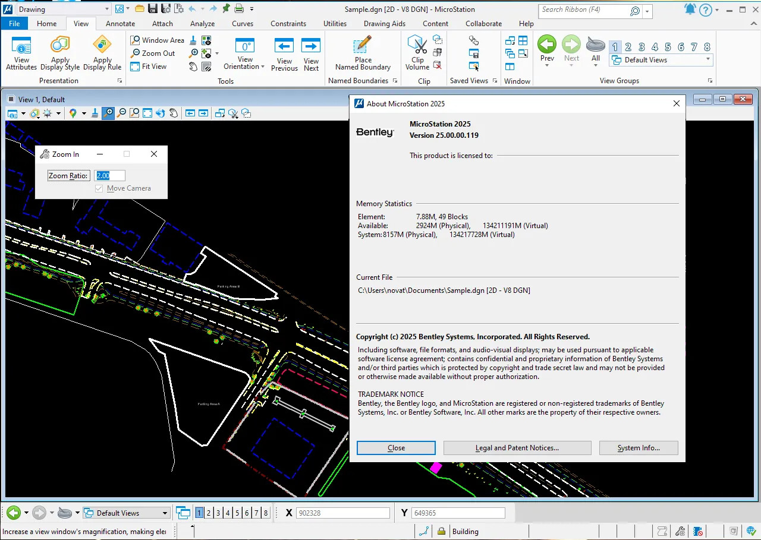Viewport: 761px width, 540px height.
Task: Click Redo arrow in quick access toolbar
Action: [x=213, y=9]
